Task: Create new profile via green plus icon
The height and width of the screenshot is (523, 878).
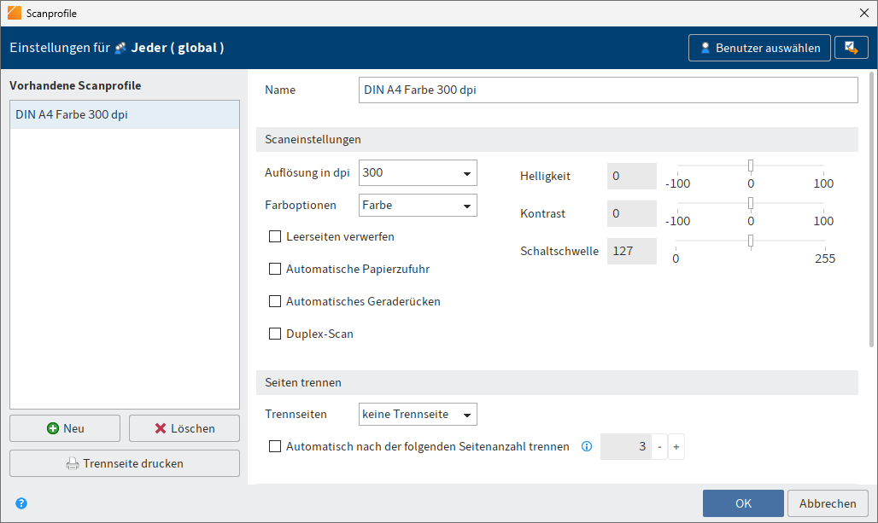Action: click(53, 427)
